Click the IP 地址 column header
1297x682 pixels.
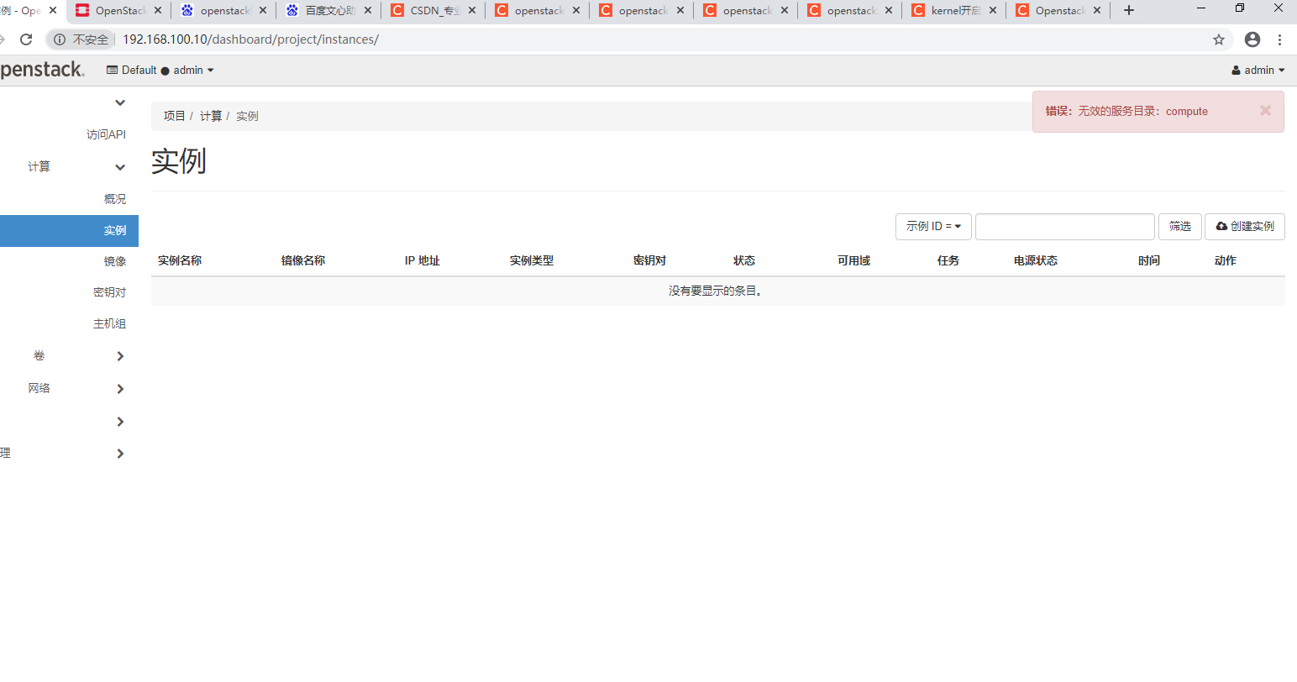pos(423,260)
